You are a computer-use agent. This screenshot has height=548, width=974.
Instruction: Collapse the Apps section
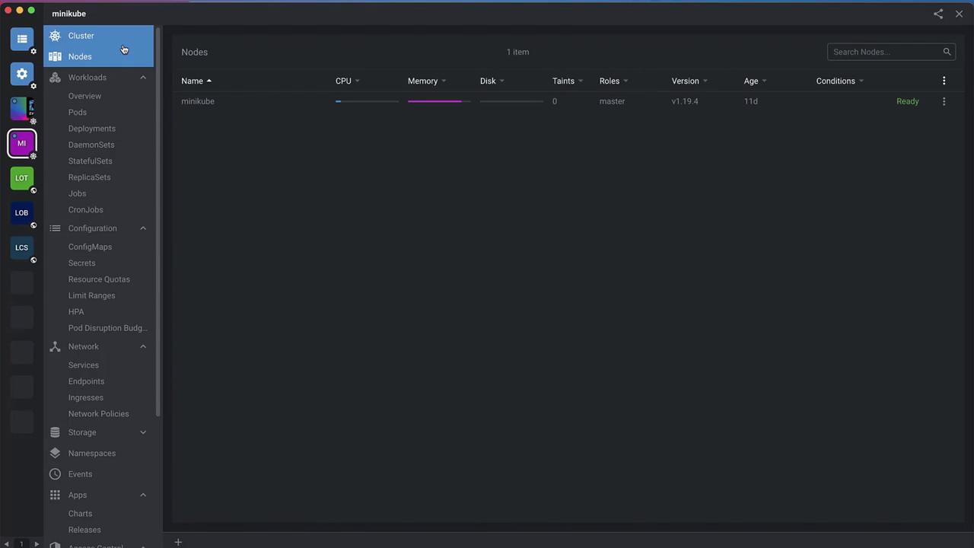click(x=143, y=495)
